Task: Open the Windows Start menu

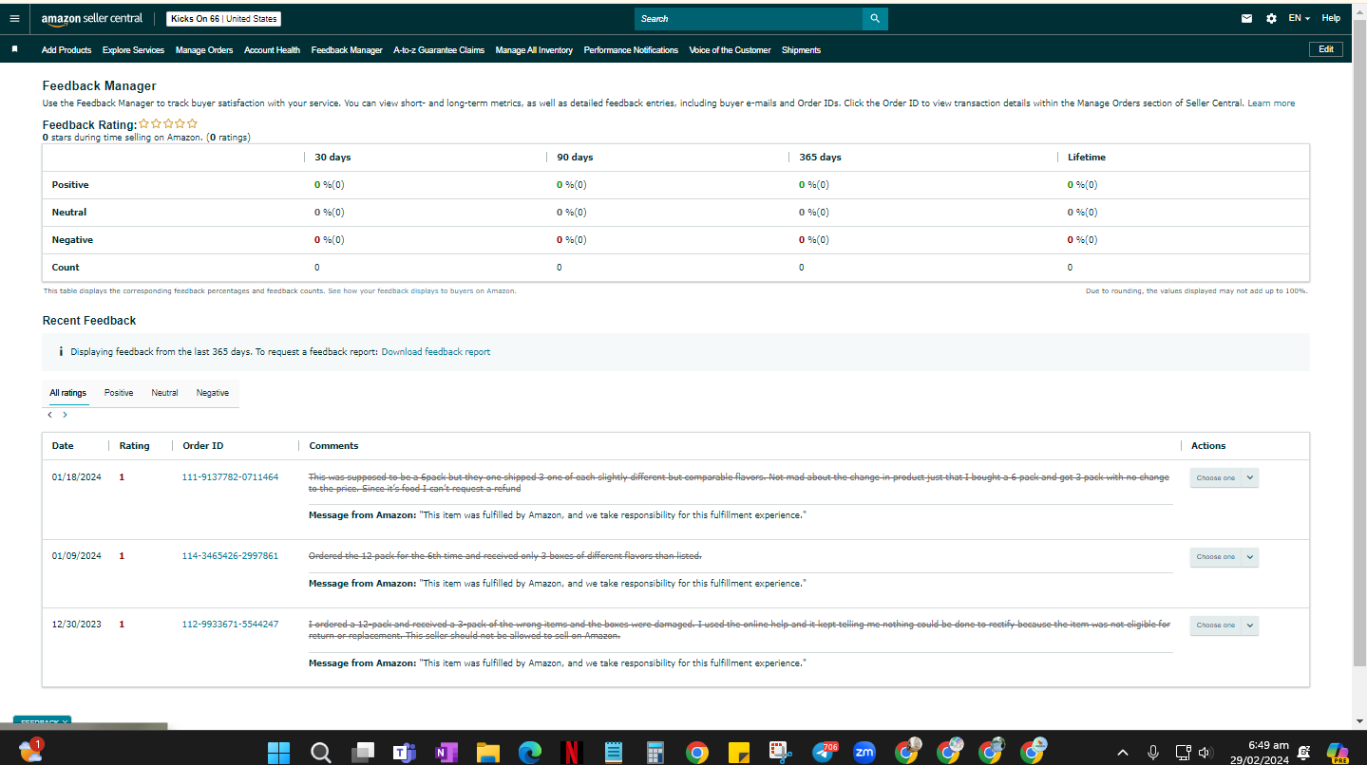Action: click(279, 753)
